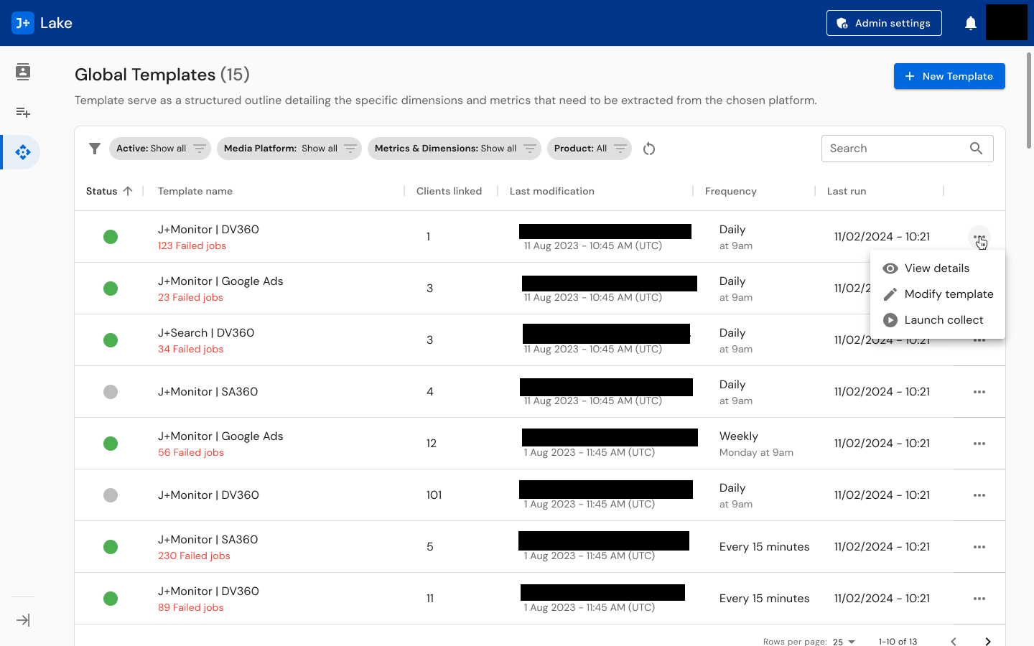Open the Product: All filter
1034x646 pixels.
click(589, 149)
